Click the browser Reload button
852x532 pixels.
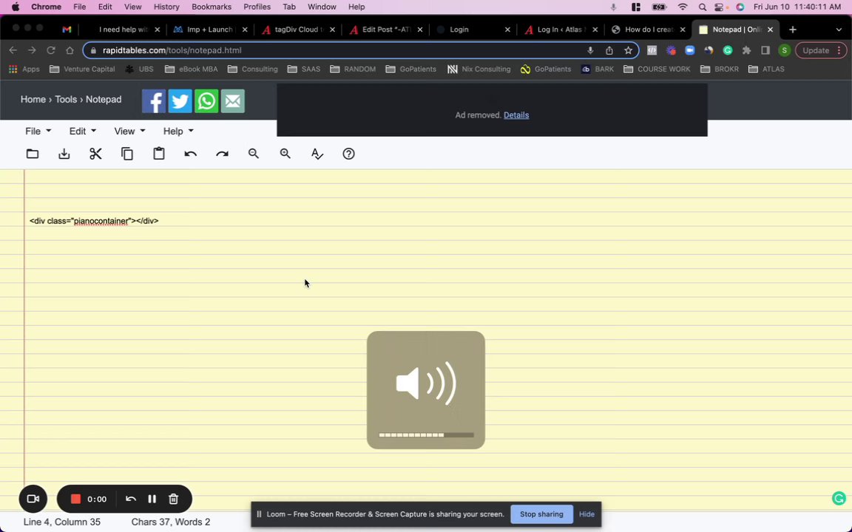pyautogui.click(x=51, y=50)
